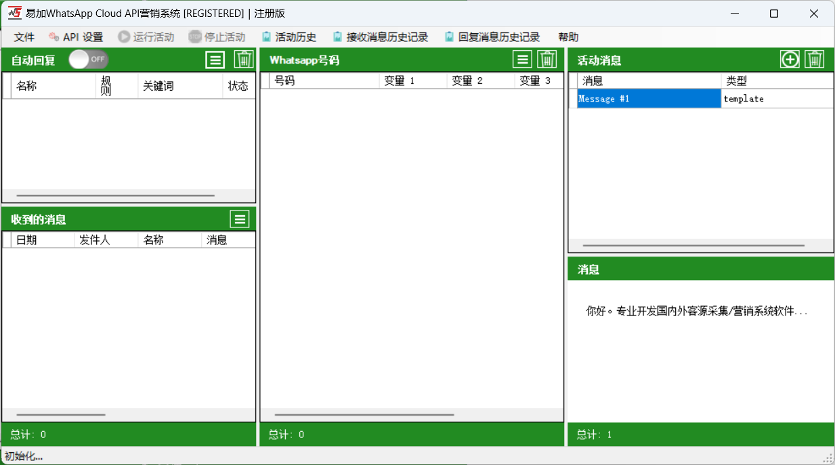The width and height of the screenshot is (835, 465).
Task: Click the 消息 column header in 活动消息 panel
Action: tap(649, 81)
